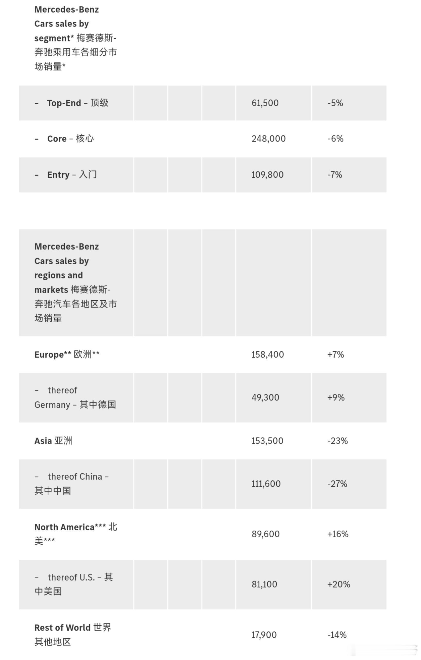Viewport: 421px width, 660px height.
Task: Click U.S. sales figure 81,100
Action: pos(264,584)
